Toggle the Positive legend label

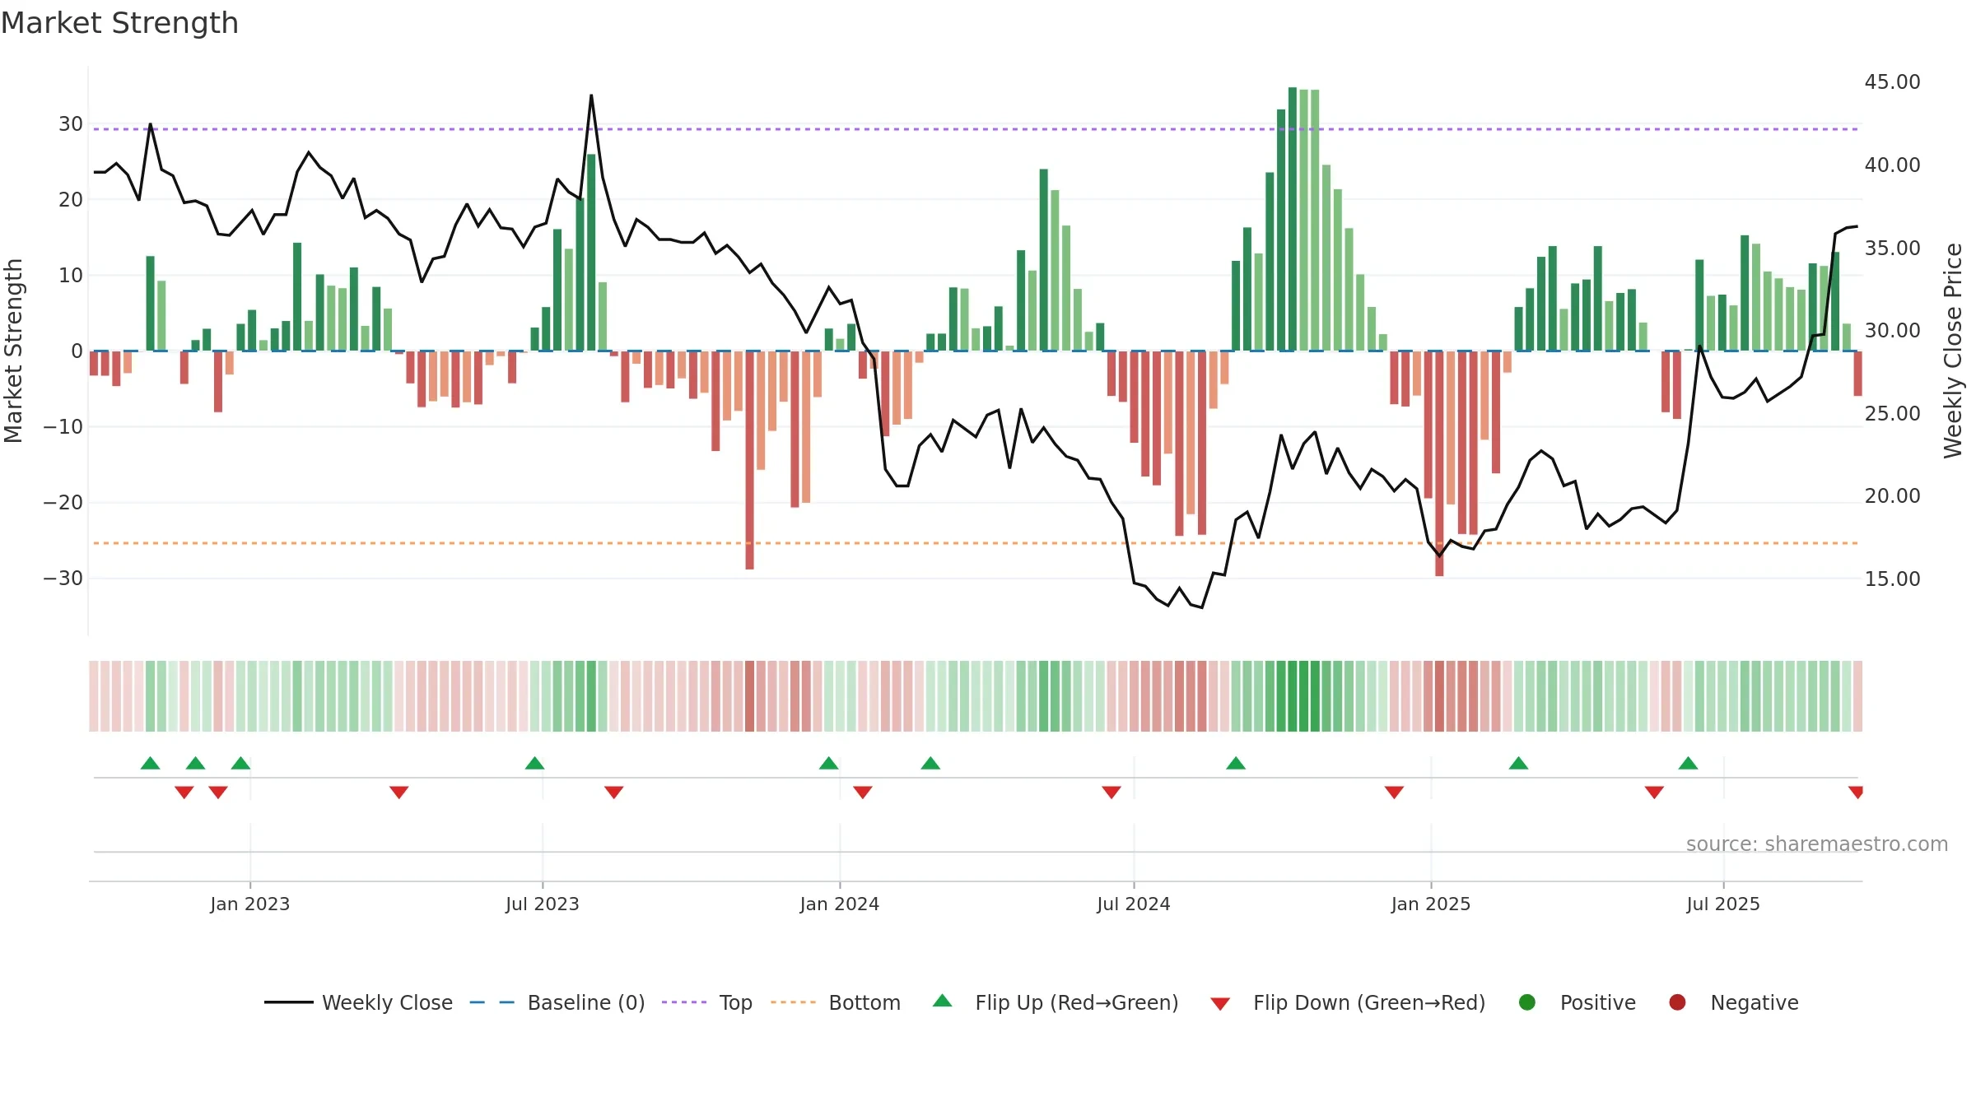[1598, 1002]
